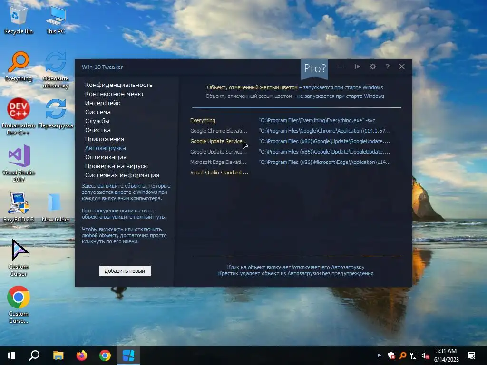Image resolution: width=487 pixels, height=365 pixels.
Task: Open taskbar search magnifier
Action: click(x=34, y=355)
